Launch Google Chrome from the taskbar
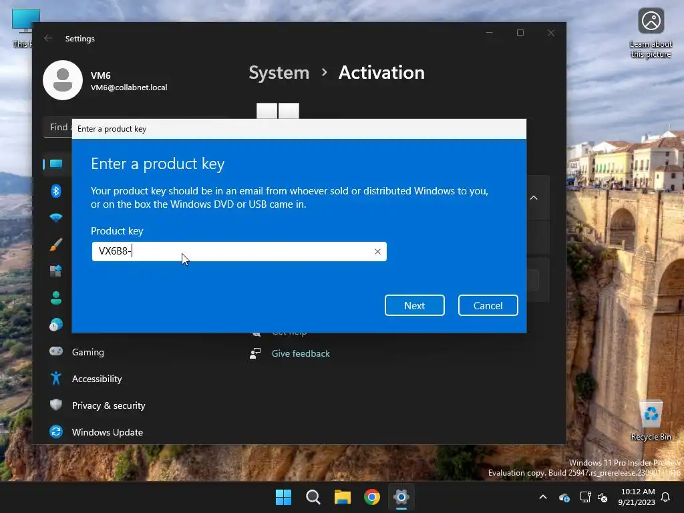The height and width of the screenshot is (513, 684). click(x=372, y=497)
